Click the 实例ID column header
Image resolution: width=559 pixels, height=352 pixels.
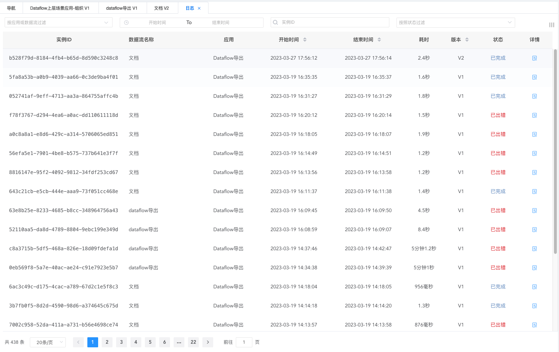tap(64, 40)
